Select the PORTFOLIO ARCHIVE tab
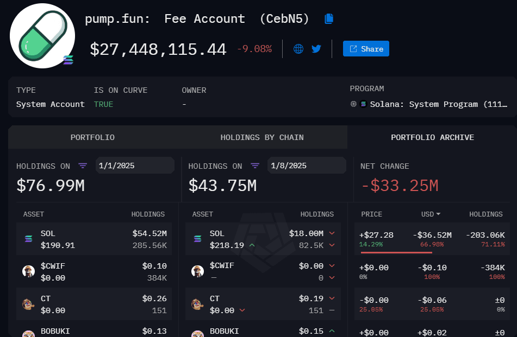Screen dimensions: 517x337 (x=432, y=137)
